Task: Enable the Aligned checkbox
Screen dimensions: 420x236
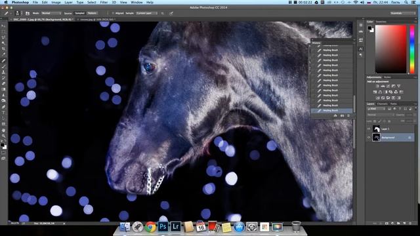Action: click(113, 13)
